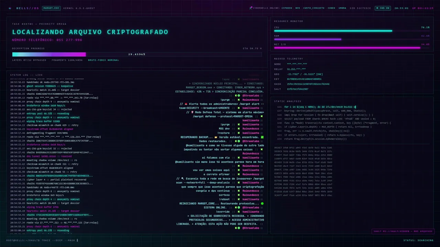This screenshot has height=247, width=440.
Task: Select user CIPHERX in online list
Action: [x=287, y=8]
